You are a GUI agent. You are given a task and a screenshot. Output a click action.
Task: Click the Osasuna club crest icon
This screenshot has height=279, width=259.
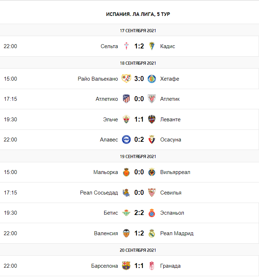[x=152, y=140]
